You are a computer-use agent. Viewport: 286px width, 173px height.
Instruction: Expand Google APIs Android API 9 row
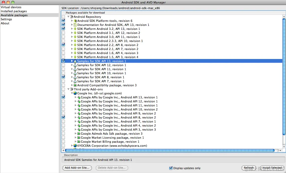(x=76, y=114)
